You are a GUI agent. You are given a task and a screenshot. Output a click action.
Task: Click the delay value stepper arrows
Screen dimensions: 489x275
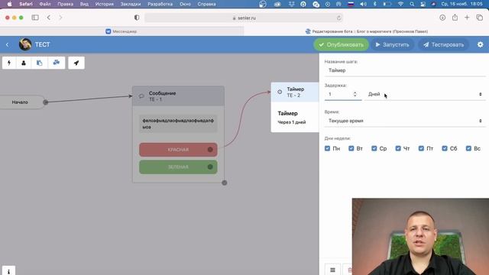coord(355,94)
